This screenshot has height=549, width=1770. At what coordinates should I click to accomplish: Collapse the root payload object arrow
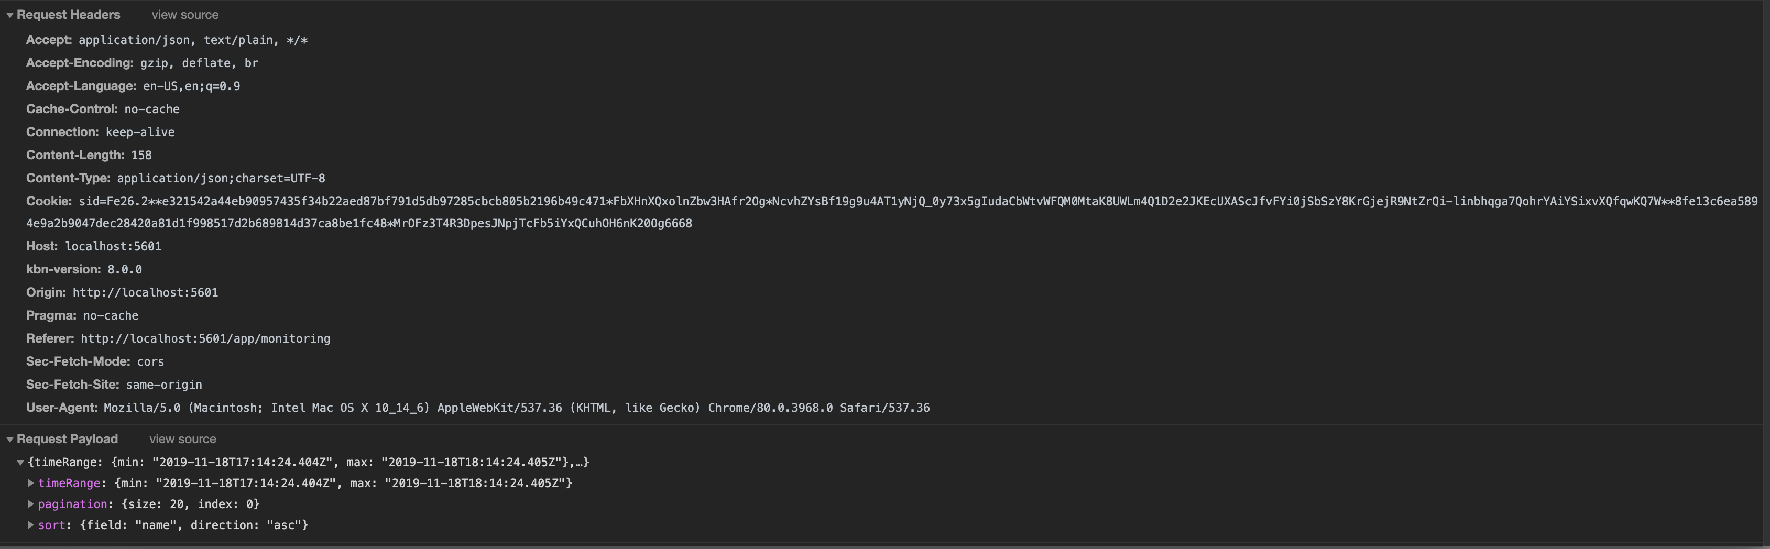point(20,463)
